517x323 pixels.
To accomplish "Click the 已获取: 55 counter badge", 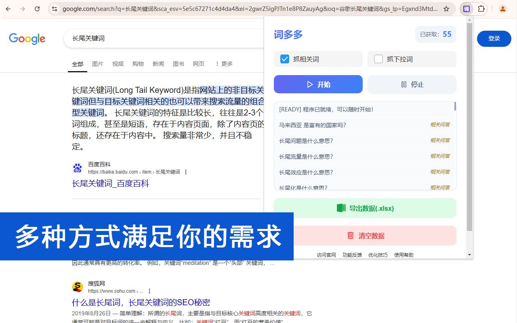I will click(436, 34).
